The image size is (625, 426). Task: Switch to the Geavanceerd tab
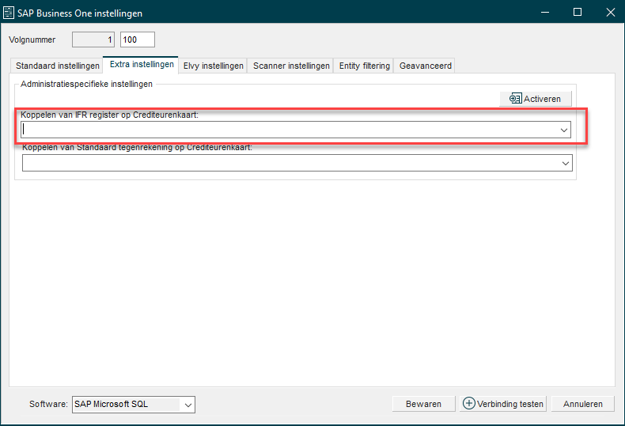[426, 66]
